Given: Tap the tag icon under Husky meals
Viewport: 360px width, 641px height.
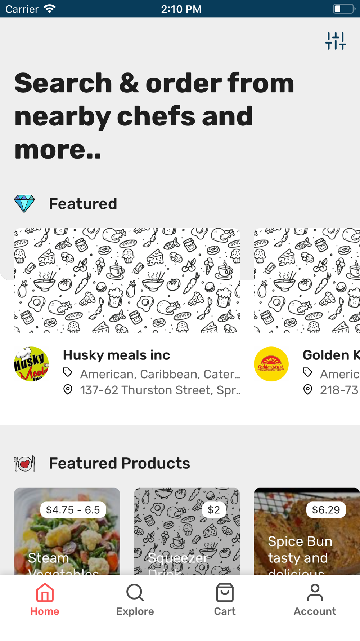Looking at the screenshot, I should (68, 372).
